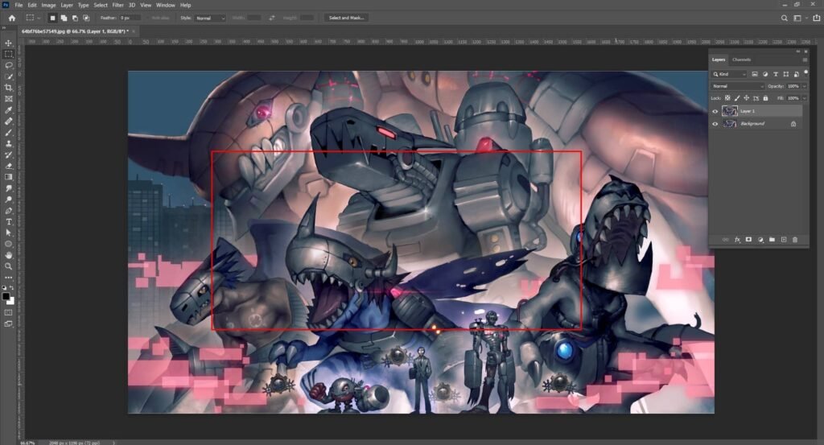Open the Fill slider dropdown arrow
The image size is (824, 445).
tap(805, 98)
